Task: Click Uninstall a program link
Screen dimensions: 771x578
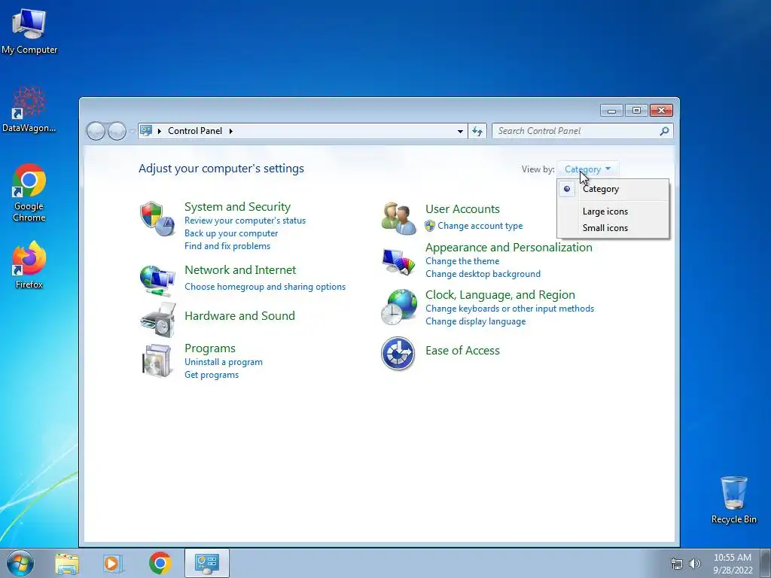Action: tap(223, 362)
